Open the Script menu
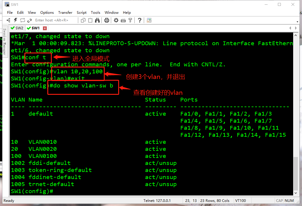302x206 pixels. [x=81, y=13]
